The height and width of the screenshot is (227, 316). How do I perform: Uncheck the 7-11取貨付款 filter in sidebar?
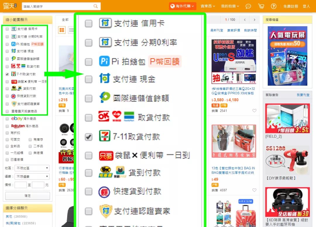(x=7, y=74)
